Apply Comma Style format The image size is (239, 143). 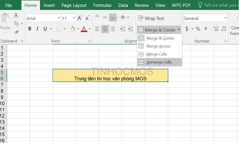point(206,29)
